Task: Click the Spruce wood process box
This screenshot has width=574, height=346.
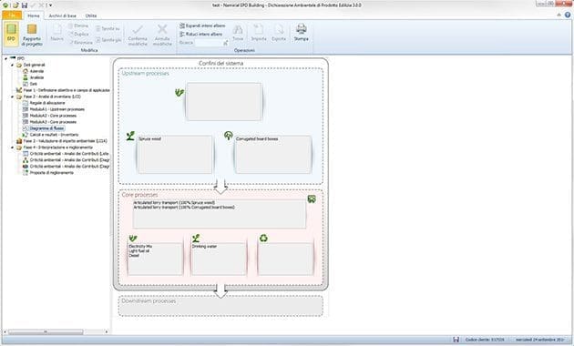Action: tap(175, 155)
